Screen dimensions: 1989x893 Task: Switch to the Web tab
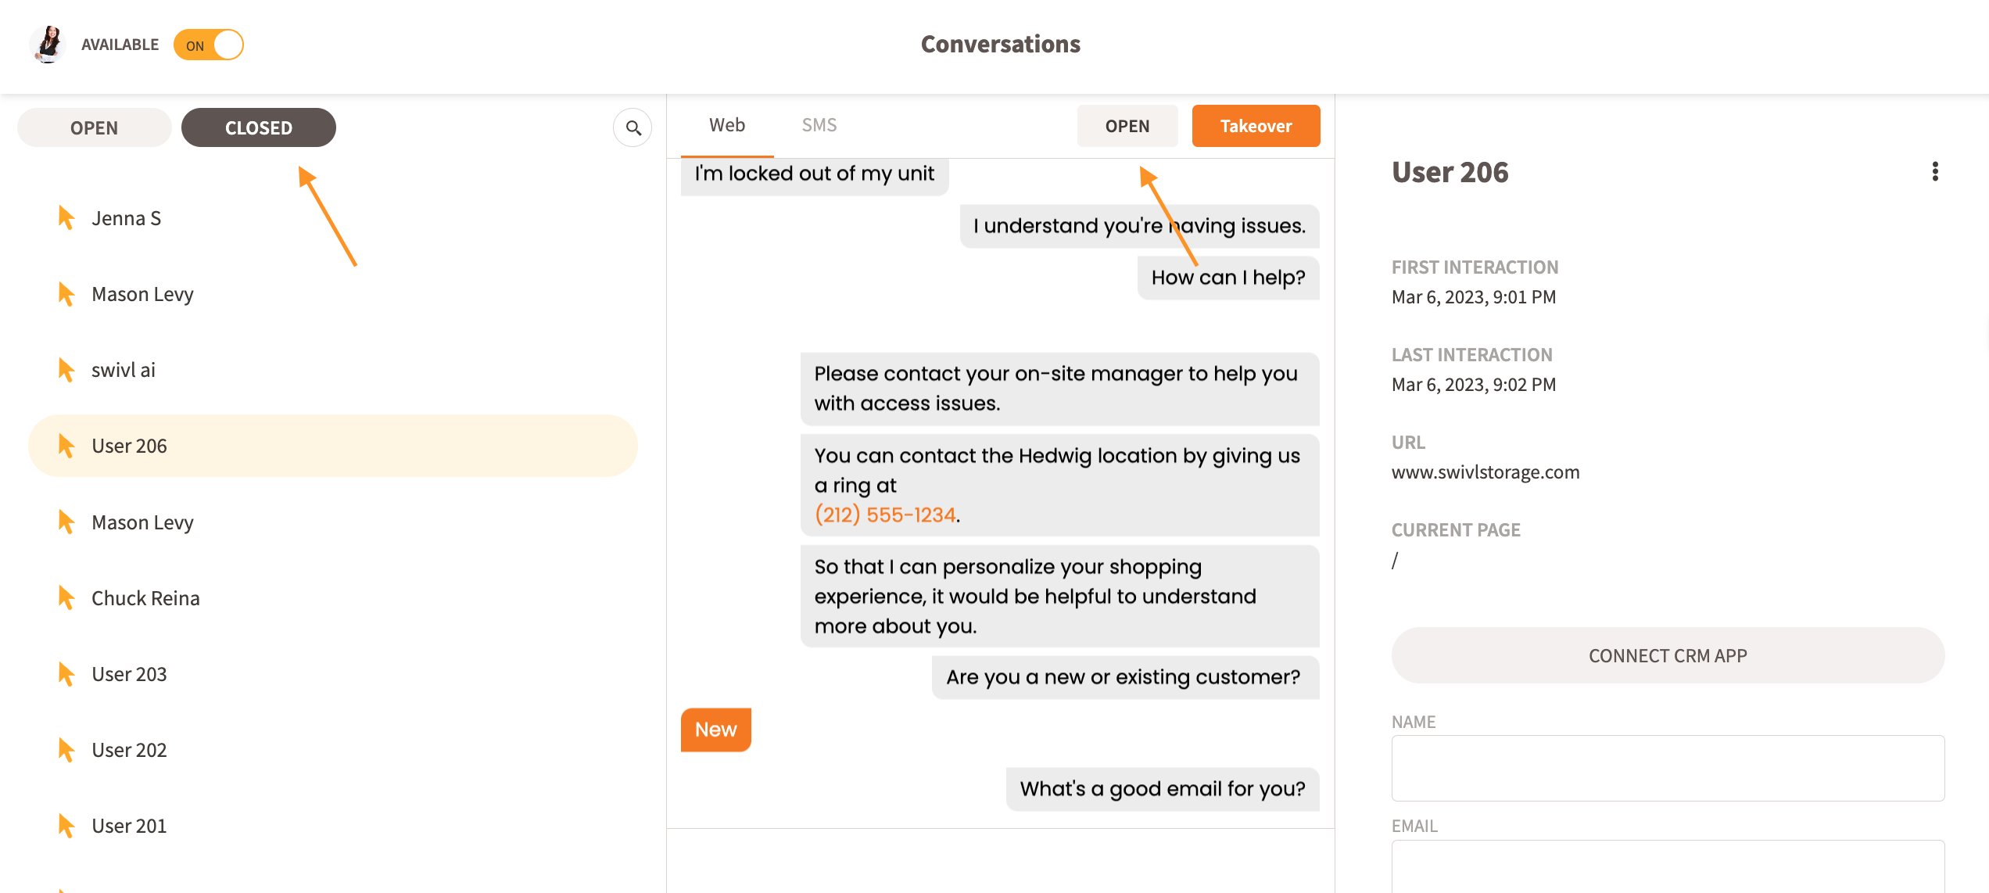726,125
